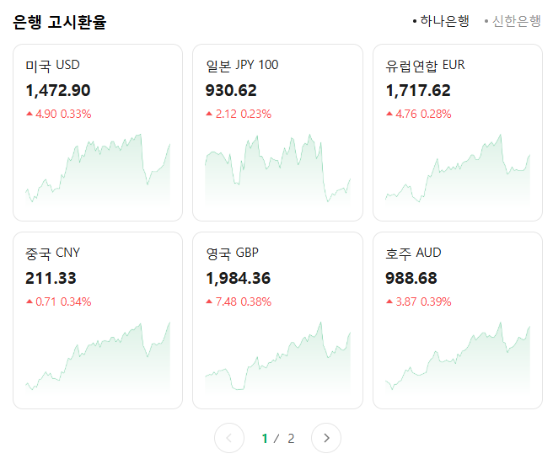Go to next exchange rate page
Viewport: 553px width, 459px height.
(326, 438)
